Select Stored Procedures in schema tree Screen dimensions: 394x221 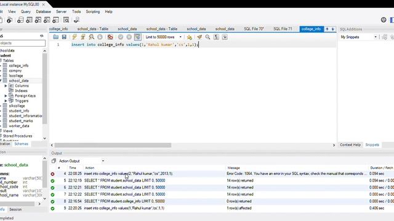(18, 136)
